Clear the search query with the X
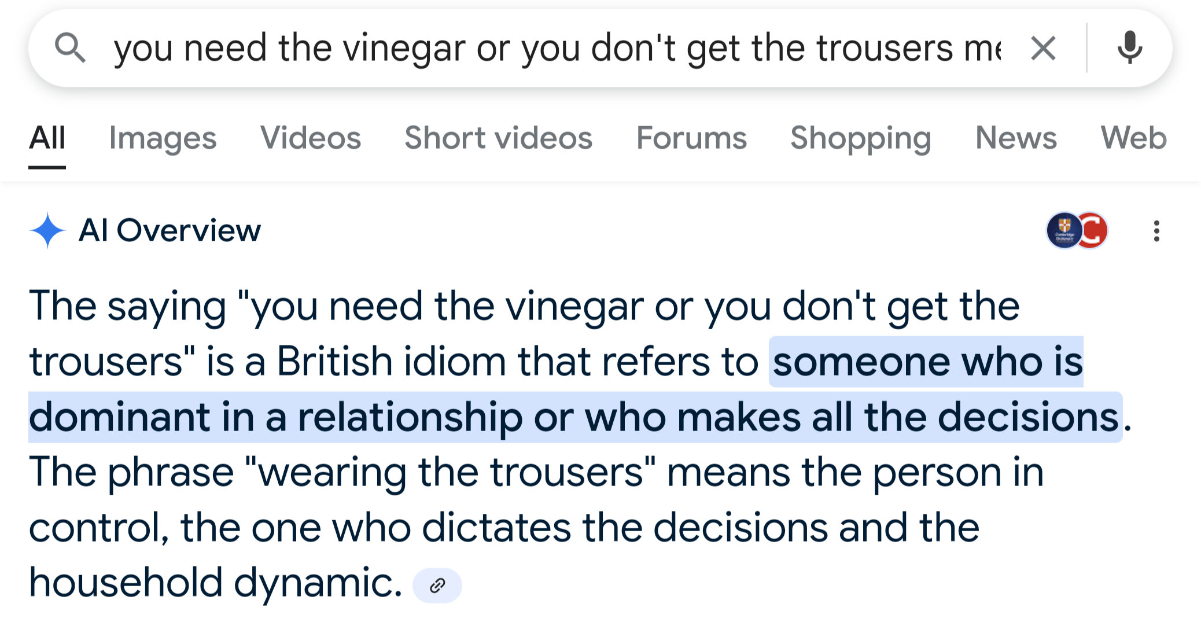 1043,48
